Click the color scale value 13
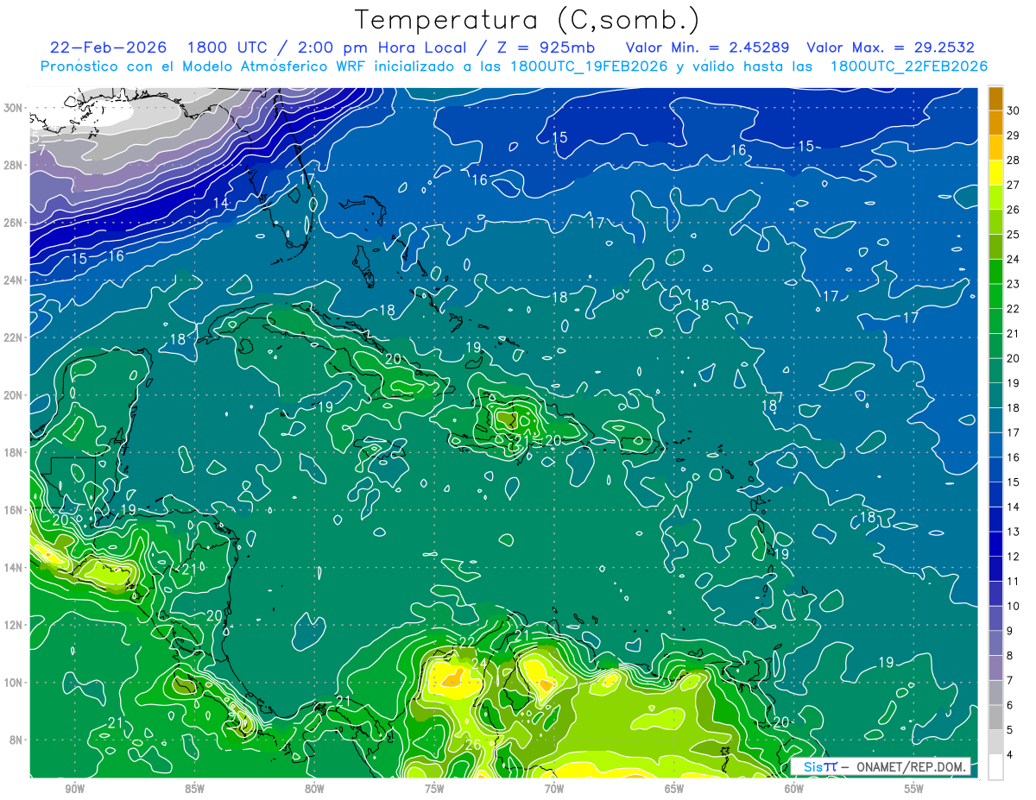The width and height of the screenshot is (1036, 800). coord(1014,532)
